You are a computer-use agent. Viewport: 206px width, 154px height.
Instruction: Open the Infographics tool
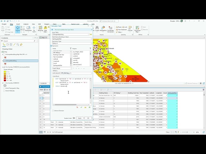[103, 29]
